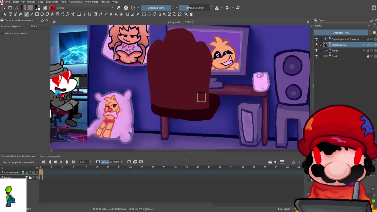Toggle horizontal mirror tool
The image size is (377, 212).
217,8
